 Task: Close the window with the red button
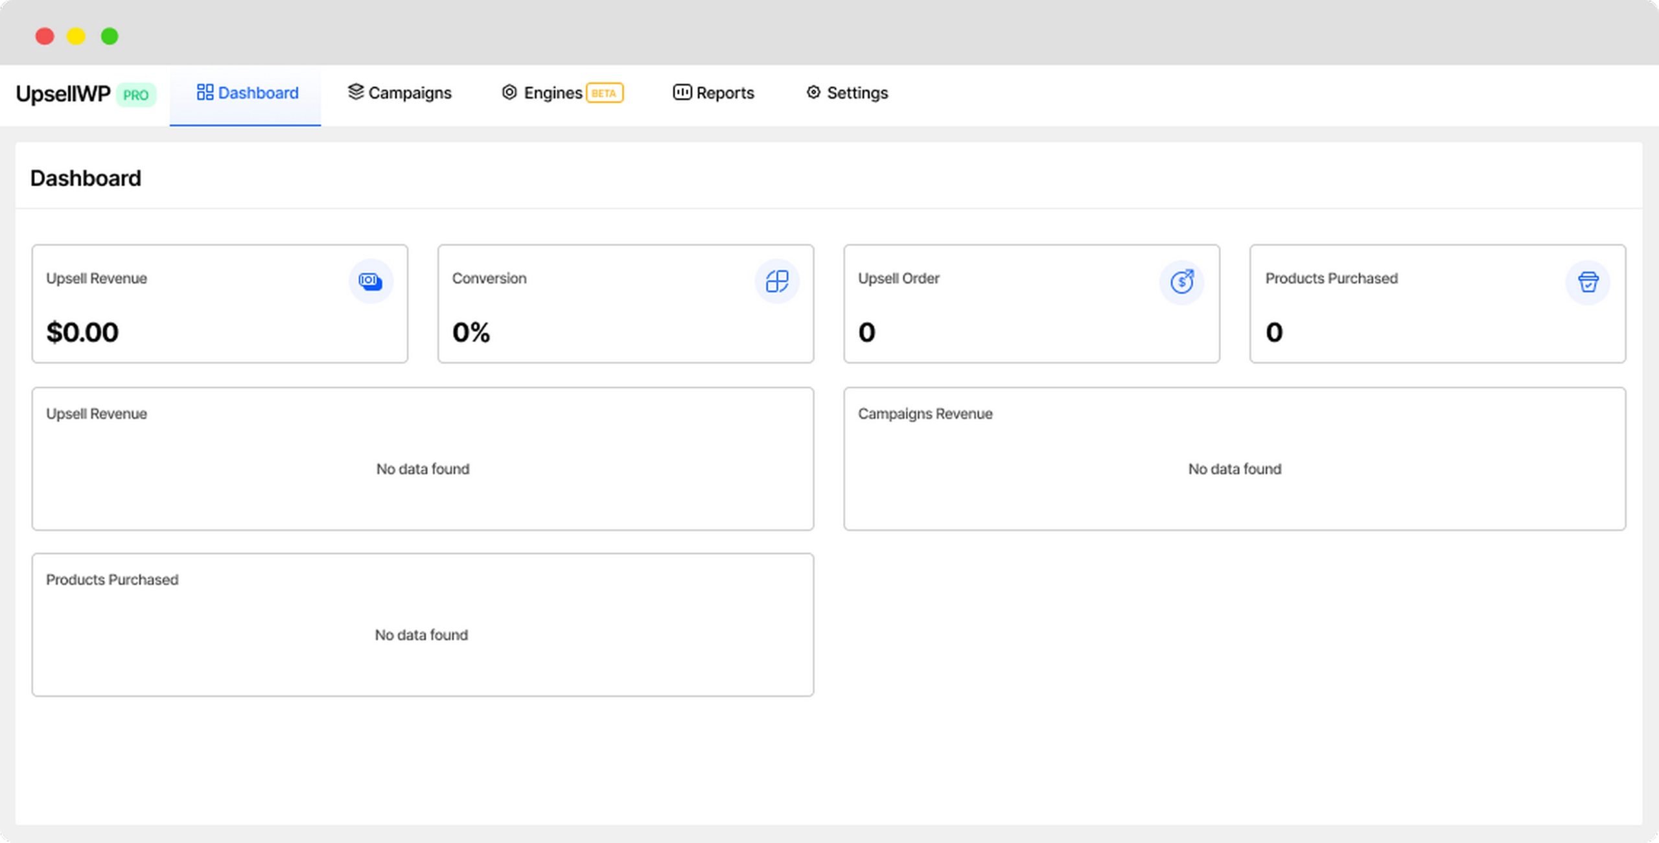click(45, 36)
